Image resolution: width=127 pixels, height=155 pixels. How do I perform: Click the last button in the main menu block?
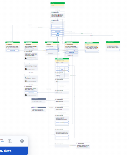58,35
